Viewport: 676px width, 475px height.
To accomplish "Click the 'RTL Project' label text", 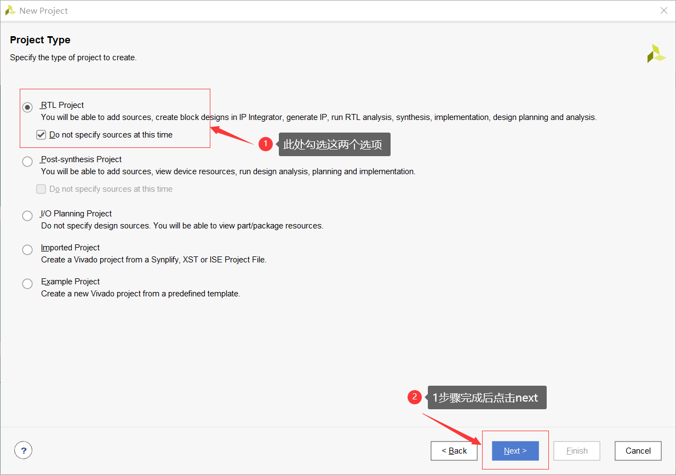I will tap(62, 105).
